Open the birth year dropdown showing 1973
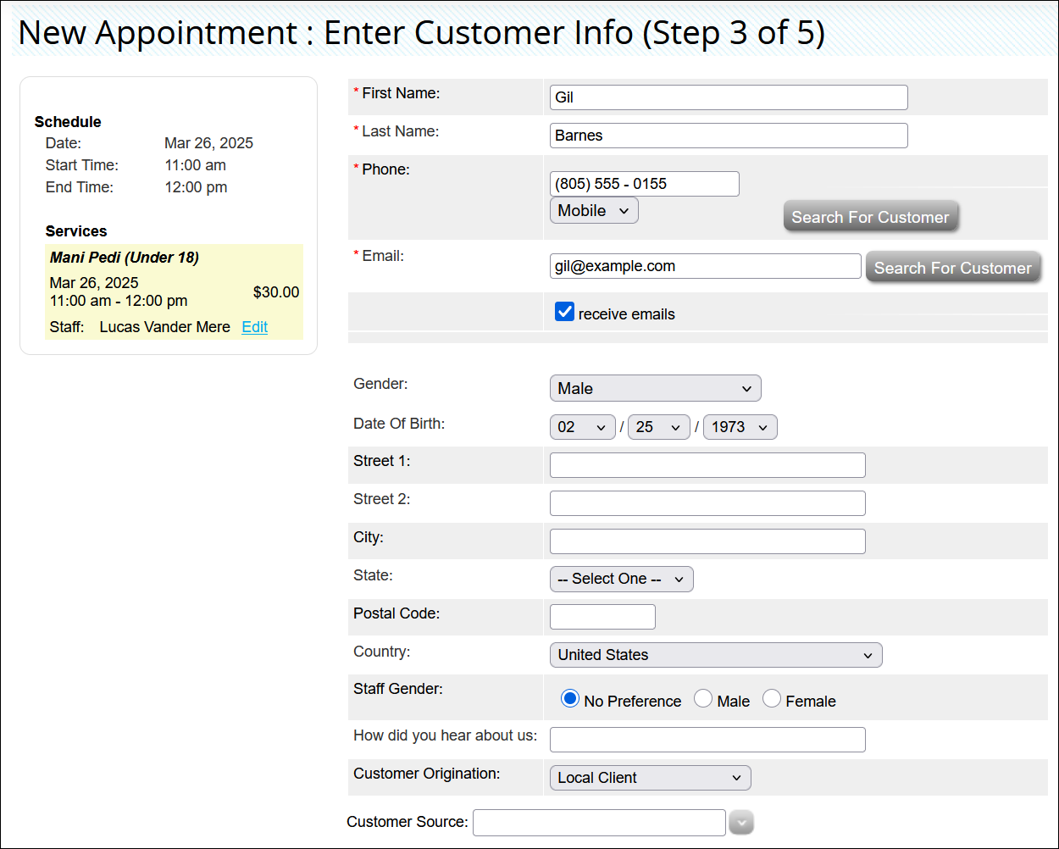This screenshot has height=849, width=1059. pyautogui.click(x=740, y=427)
